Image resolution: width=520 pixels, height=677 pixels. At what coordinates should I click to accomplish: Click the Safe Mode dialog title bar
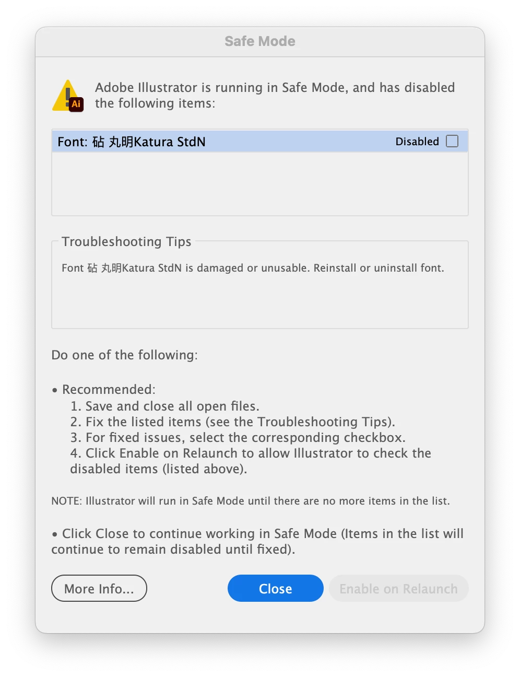point(260,41)
